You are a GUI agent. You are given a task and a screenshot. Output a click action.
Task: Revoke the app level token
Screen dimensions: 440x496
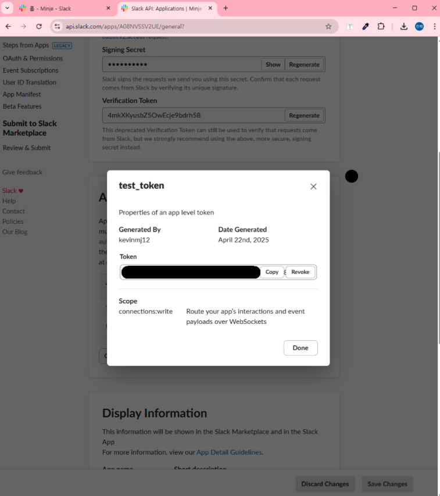[301, 272]
